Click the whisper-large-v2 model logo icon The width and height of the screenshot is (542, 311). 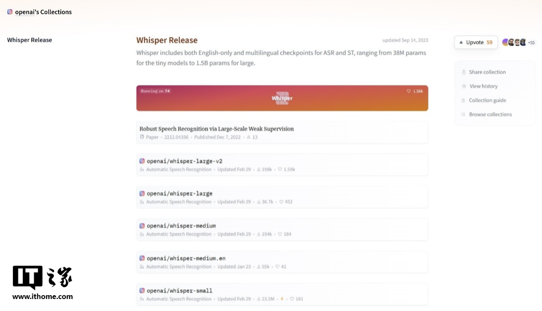point(142,161)
